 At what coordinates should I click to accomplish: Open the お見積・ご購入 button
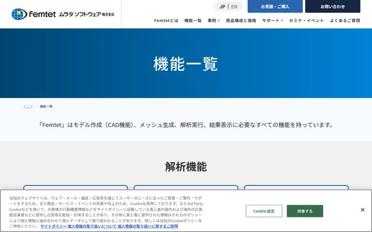click(x=275, y=6)
